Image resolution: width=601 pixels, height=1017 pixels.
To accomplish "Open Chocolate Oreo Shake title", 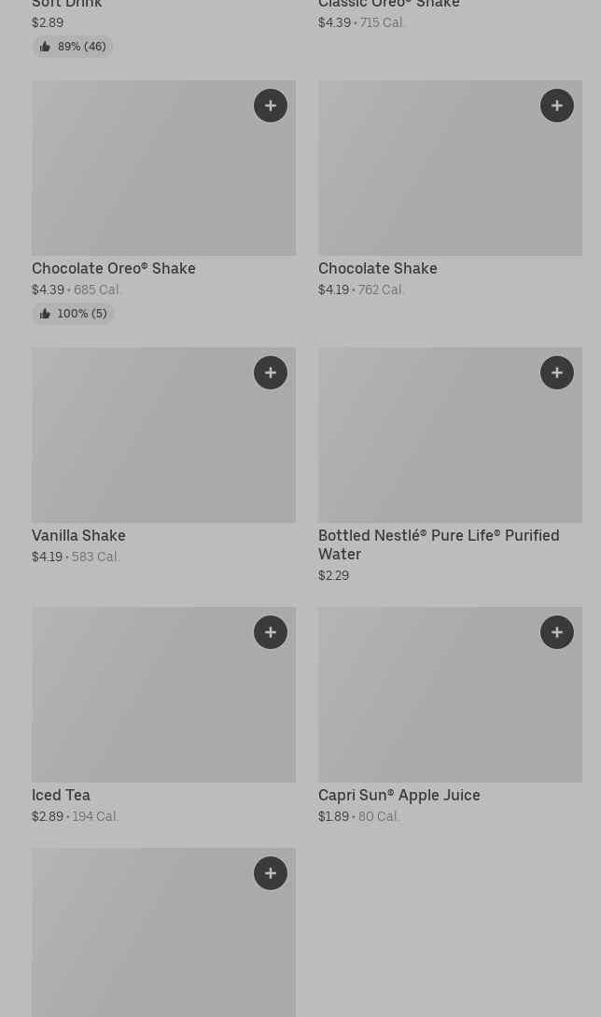I will [114, 268].
